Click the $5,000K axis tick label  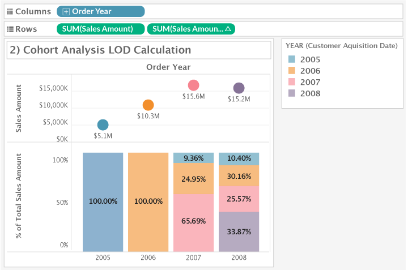tap(55, 122)
